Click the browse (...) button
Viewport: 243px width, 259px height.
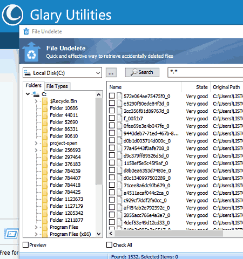click(x=111, y=72)
